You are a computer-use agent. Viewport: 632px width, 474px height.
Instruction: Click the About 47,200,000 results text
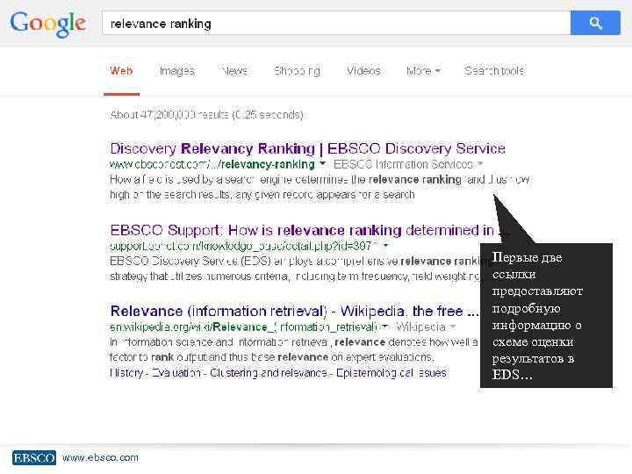pos(207,115)
